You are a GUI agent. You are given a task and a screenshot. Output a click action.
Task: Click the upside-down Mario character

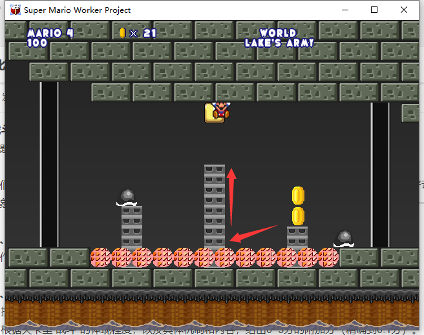(221, 110)
